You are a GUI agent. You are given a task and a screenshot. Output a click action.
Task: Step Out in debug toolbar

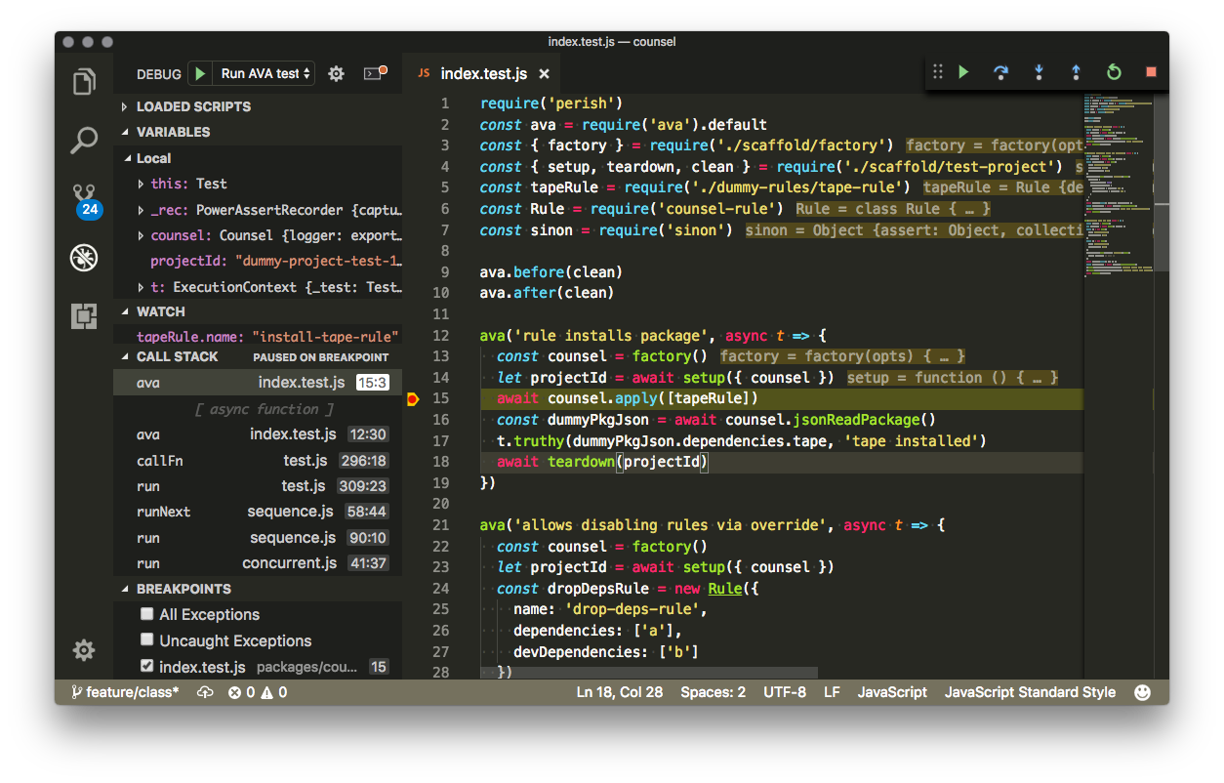tap(1076, 72)
